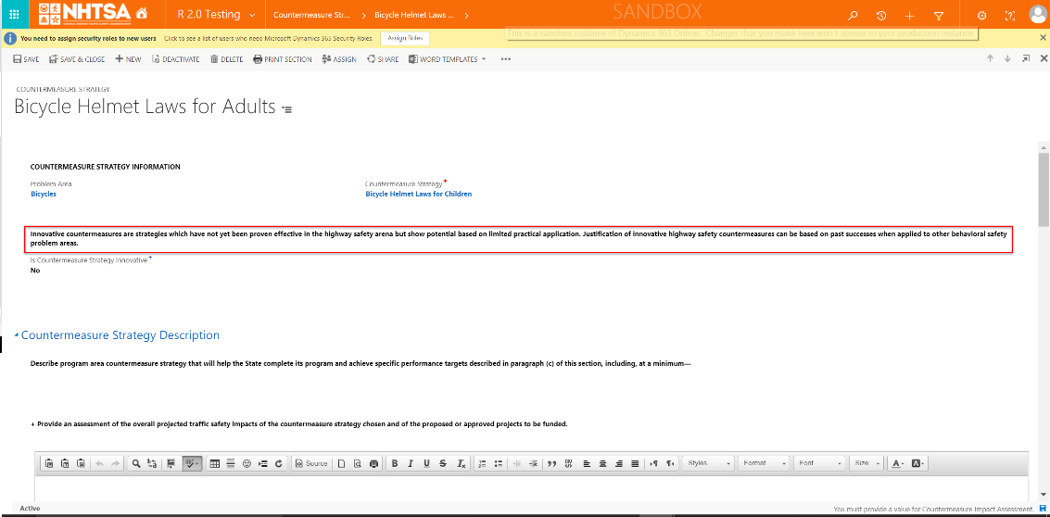Click the editor Paste icon

(x=49, y=463)
